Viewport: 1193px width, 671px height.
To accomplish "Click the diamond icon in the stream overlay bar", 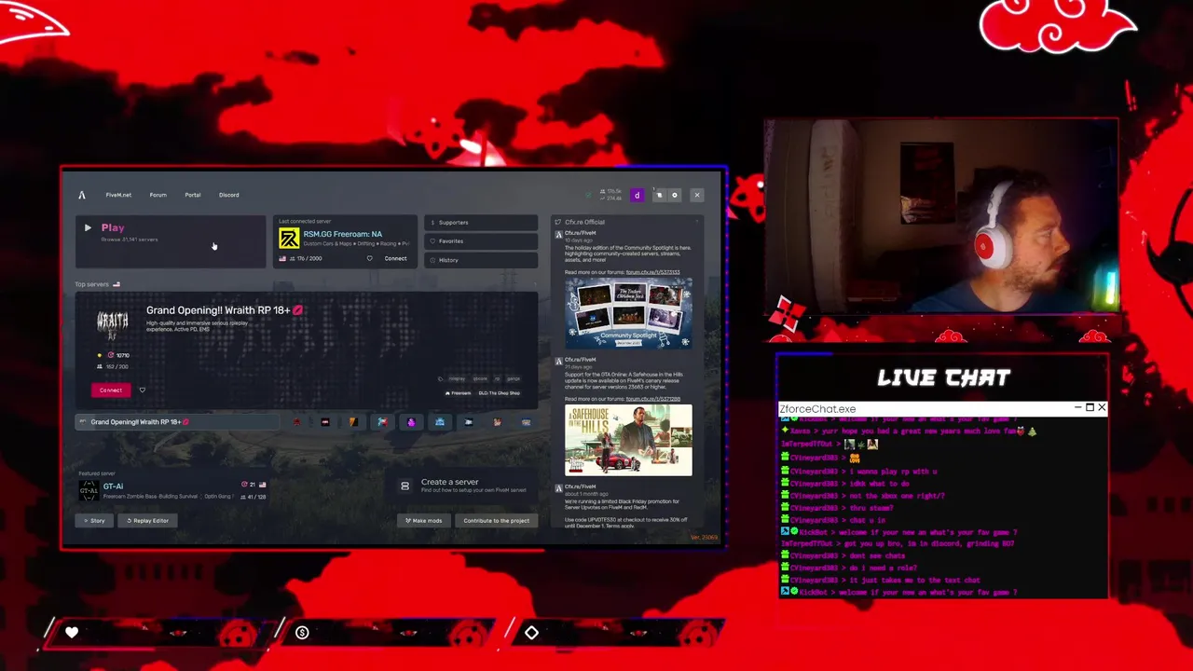I will [531, 633].
